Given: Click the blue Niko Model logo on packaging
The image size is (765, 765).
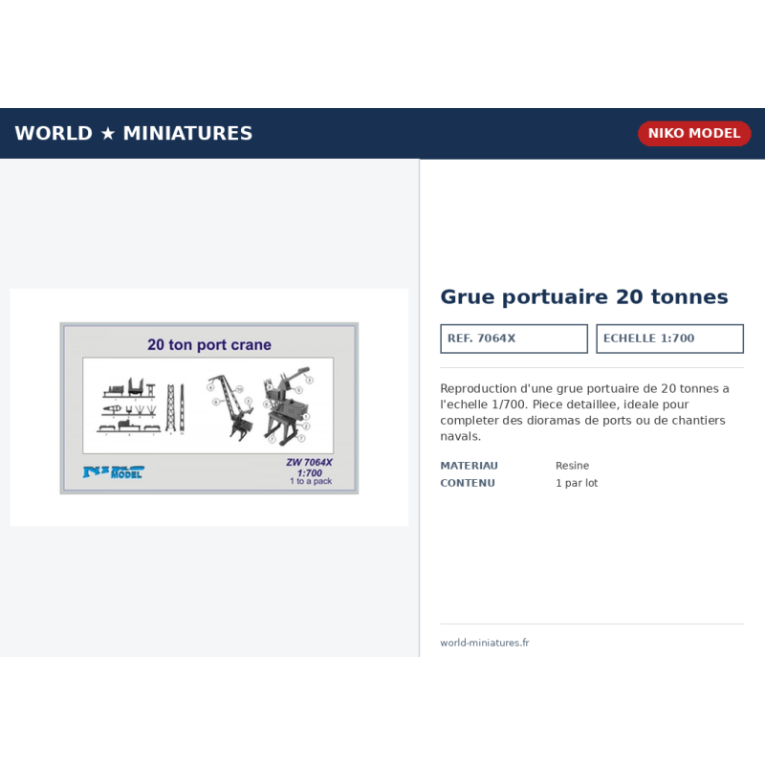Looking at the screenshot, I should point(114,471).
